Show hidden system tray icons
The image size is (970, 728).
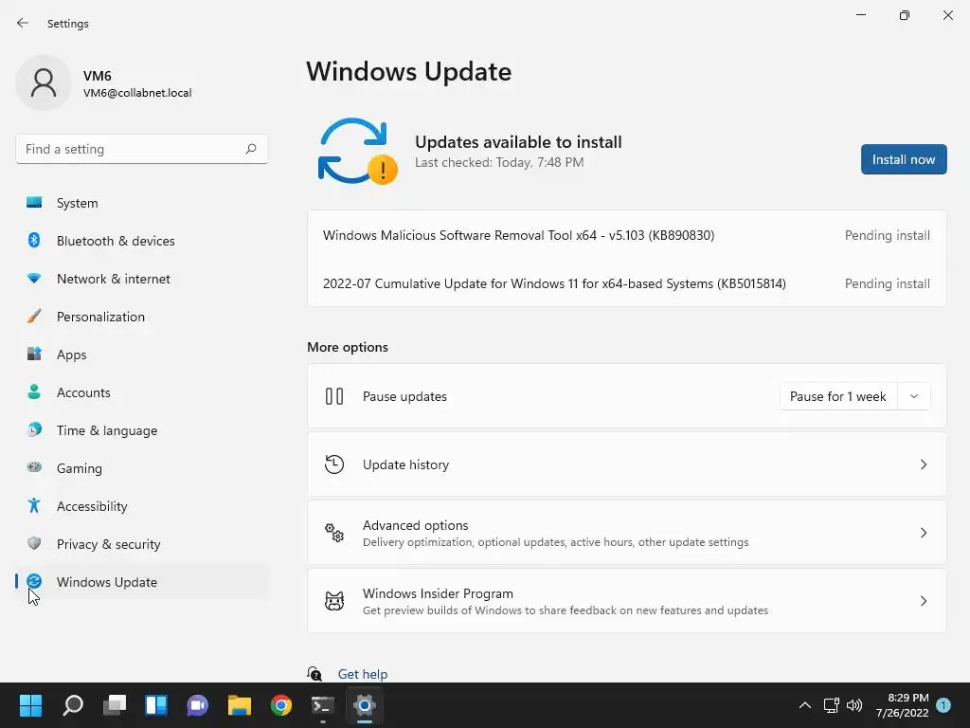[x=805, y=705]
